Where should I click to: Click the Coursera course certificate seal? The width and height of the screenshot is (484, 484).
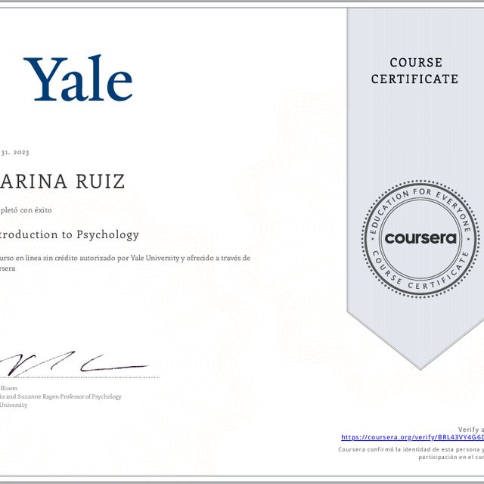click(x=420, y=239)
